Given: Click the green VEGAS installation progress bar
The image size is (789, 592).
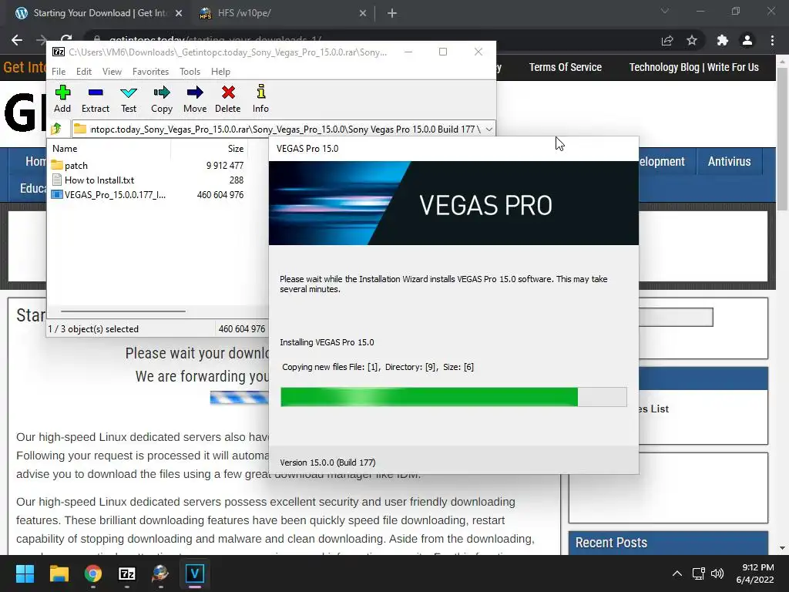Looking at the screenshot, I should click(453, 397).
